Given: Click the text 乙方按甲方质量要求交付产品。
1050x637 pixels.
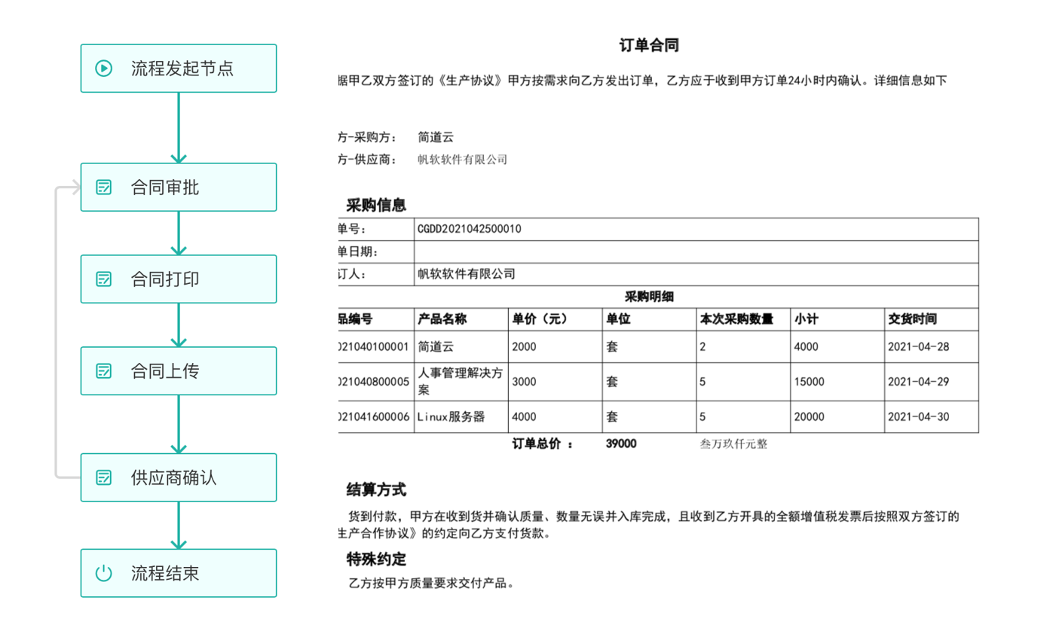Looking at the screenshot, I should [x=431, y=584].
